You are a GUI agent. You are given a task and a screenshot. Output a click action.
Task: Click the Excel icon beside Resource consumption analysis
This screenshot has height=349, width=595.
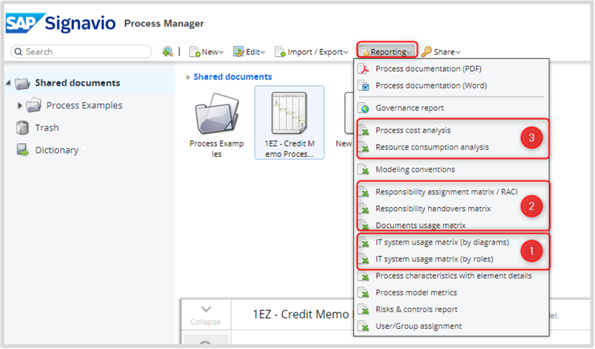(364, 147)
